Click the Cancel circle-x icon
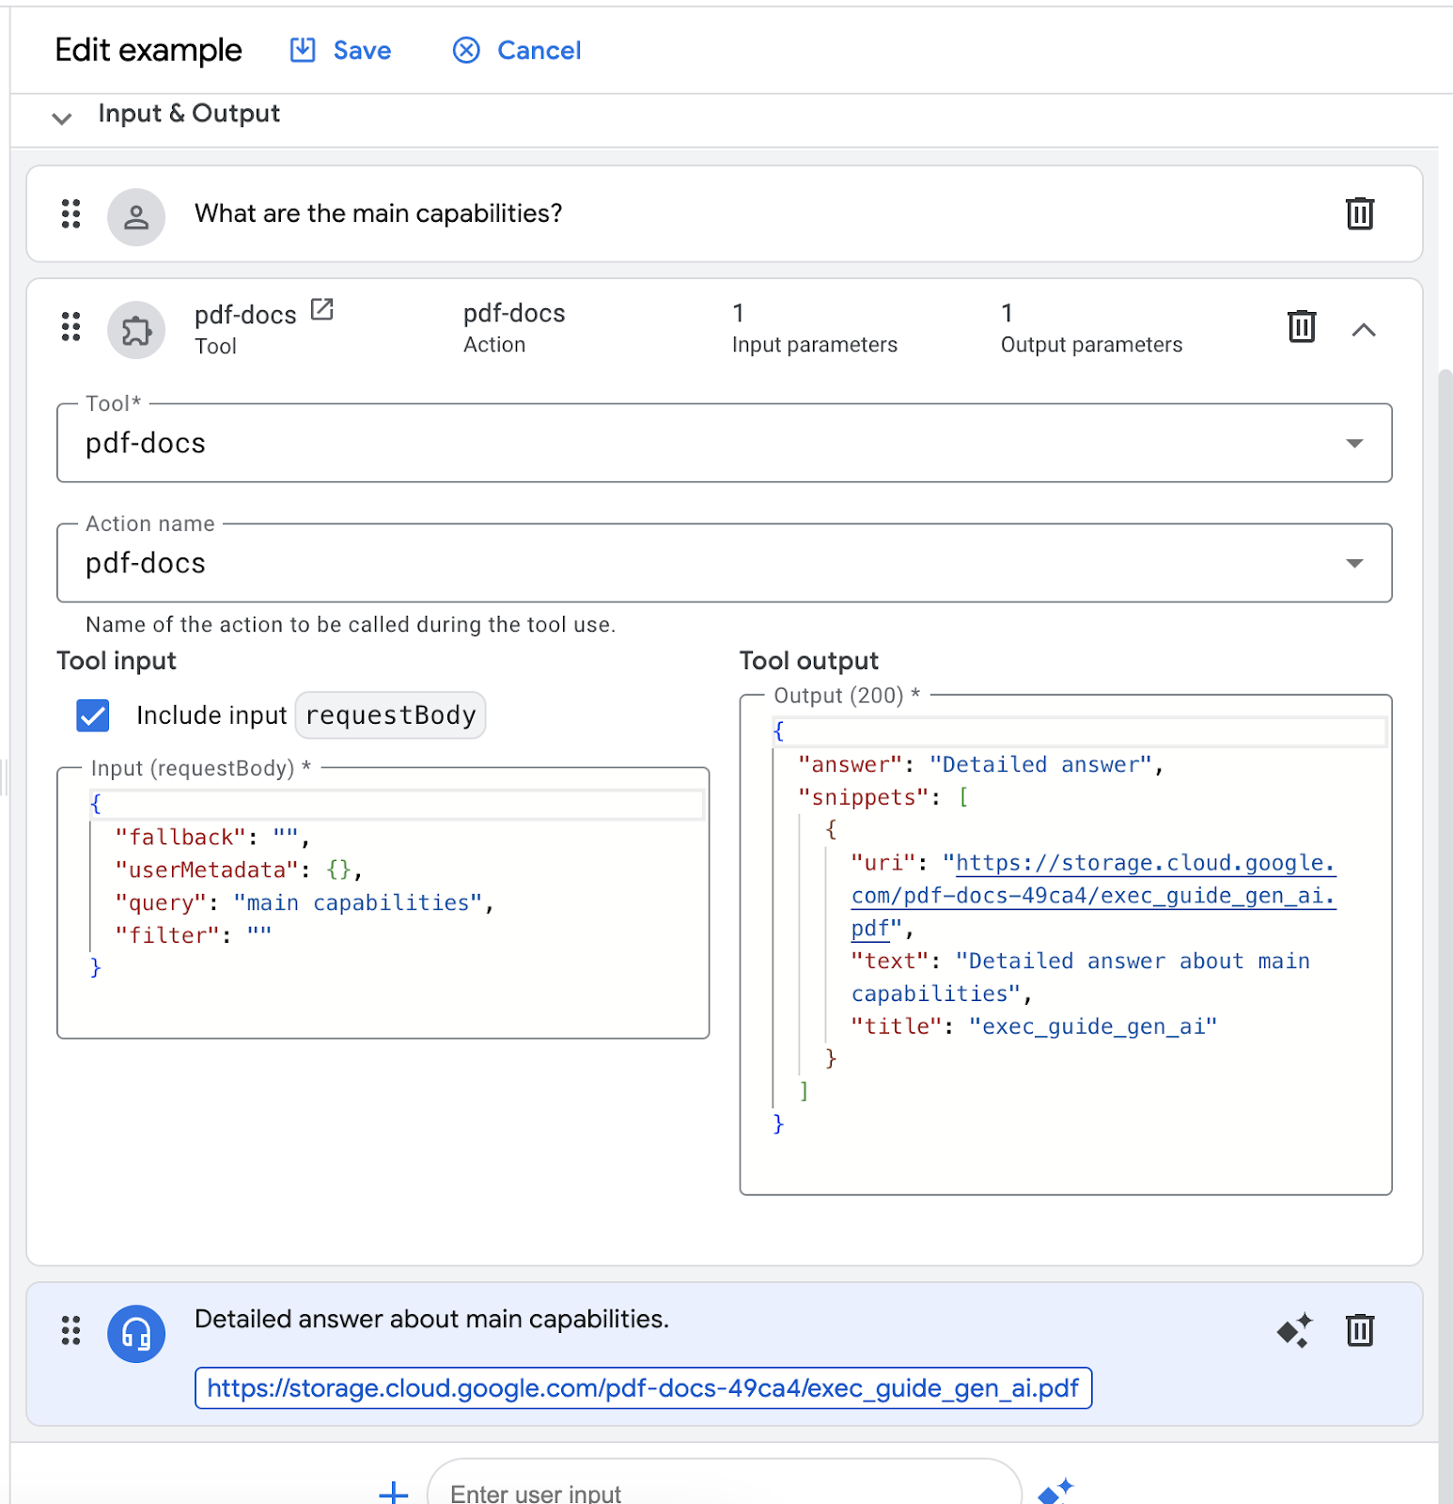The height and width of the screenshot is (1504, 1453). 466,50
